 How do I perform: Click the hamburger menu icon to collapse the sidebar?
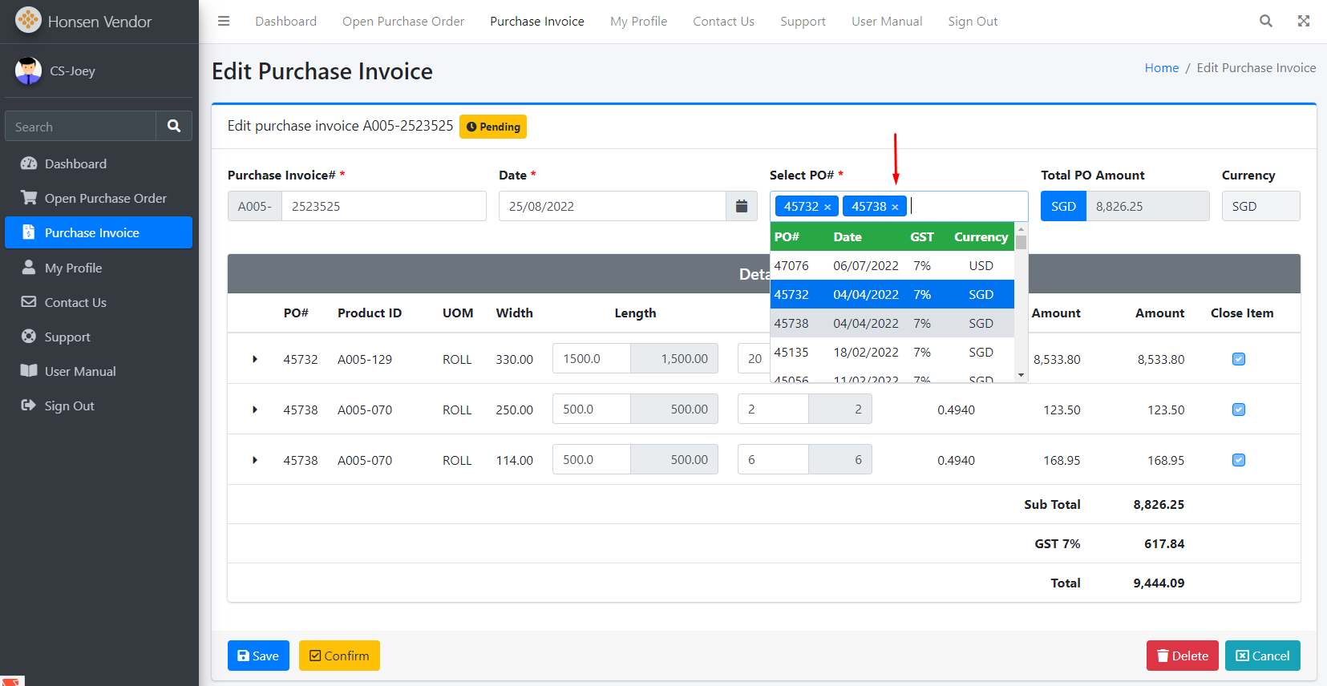(x=224, y=22)
